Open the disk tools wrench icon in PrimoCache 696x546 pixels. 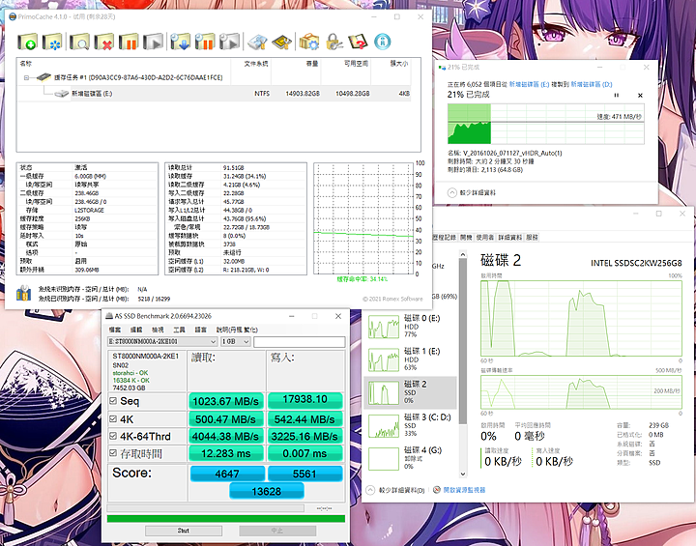pos(257,42)
